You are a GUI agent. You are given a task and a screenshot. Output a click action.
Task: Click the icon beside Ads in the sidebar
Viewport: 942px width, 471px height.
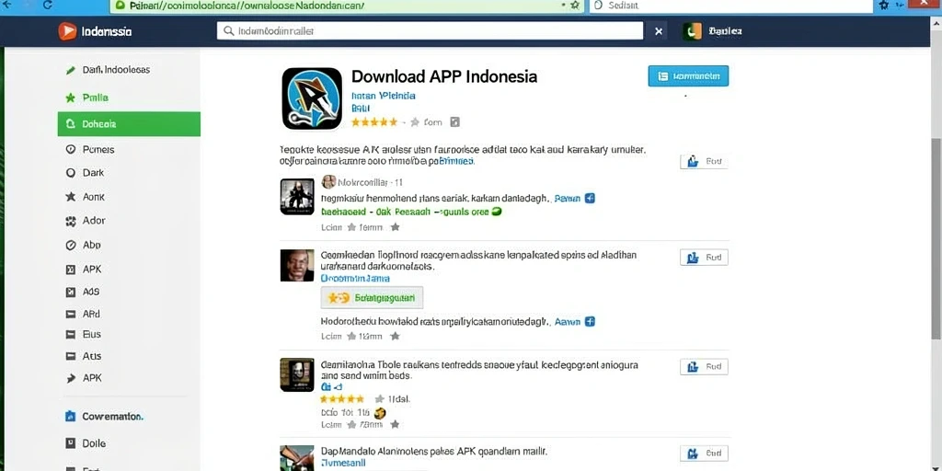[x=70, y=292]
